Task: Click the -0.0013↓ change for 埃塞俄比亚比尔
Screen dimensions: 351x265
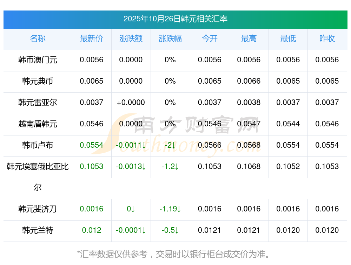Action: tap(131, 167)
